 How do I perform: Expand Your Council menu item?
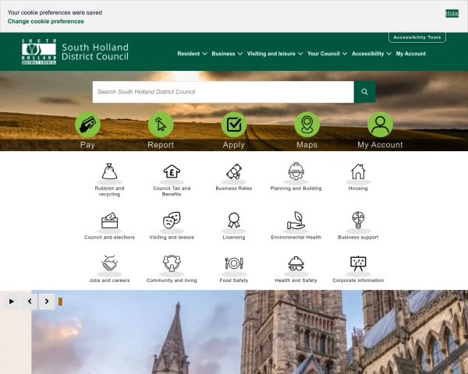tap(327, 54)
